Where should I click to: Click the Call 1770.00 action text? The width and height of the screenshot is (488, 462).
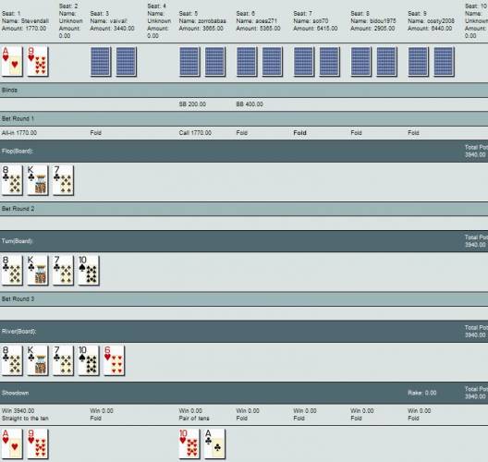pos(195,133)
